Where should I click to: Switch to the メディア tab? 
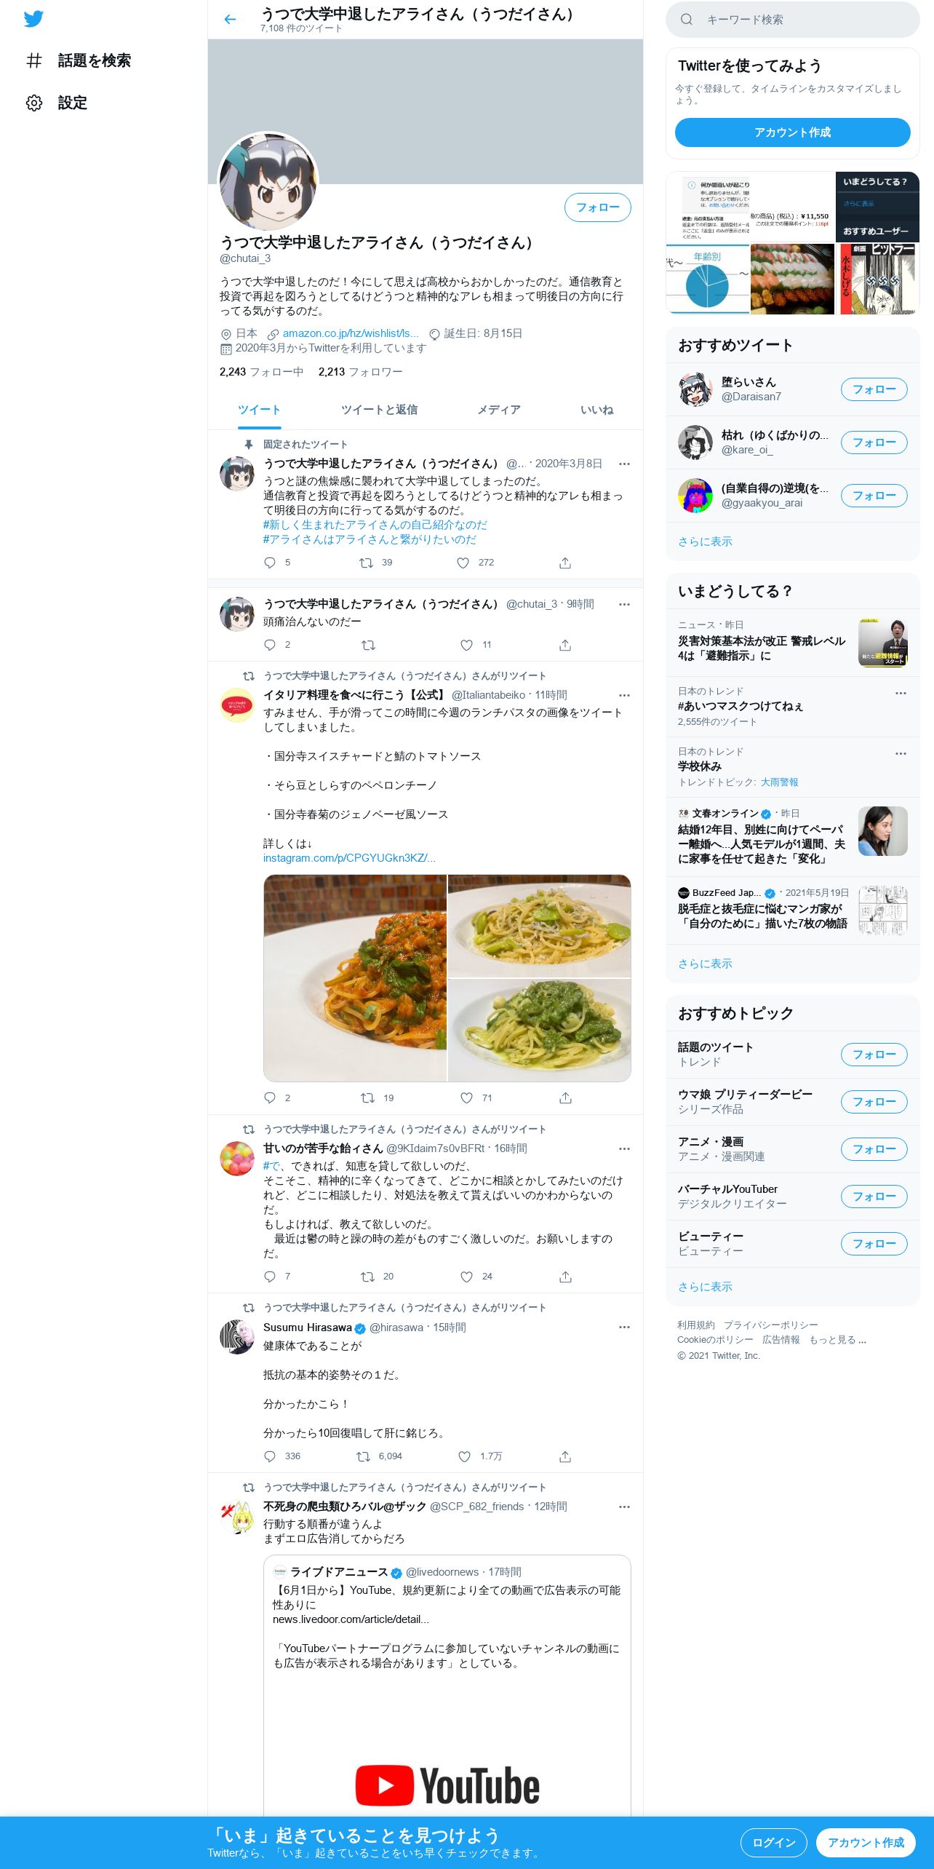(499, 410)
